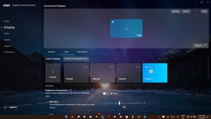This screenshot has height=119, width=211.
Task: Open taskbar Search
Action: [x=72, y=117]
